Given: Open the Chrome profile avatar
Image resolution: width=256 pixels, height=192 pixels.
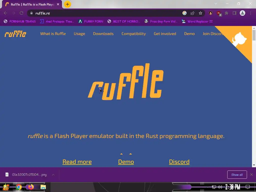Looking at the screenshot, I should pyautogui.click(x=242, y=13).
